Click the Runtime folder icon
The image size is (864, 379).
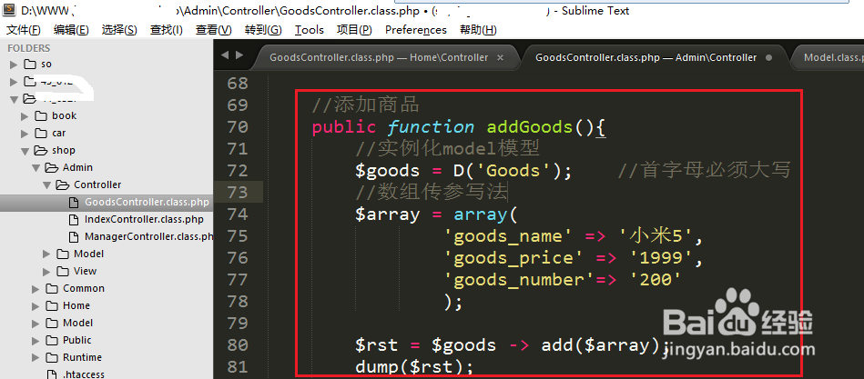click(x=52, y=357)
